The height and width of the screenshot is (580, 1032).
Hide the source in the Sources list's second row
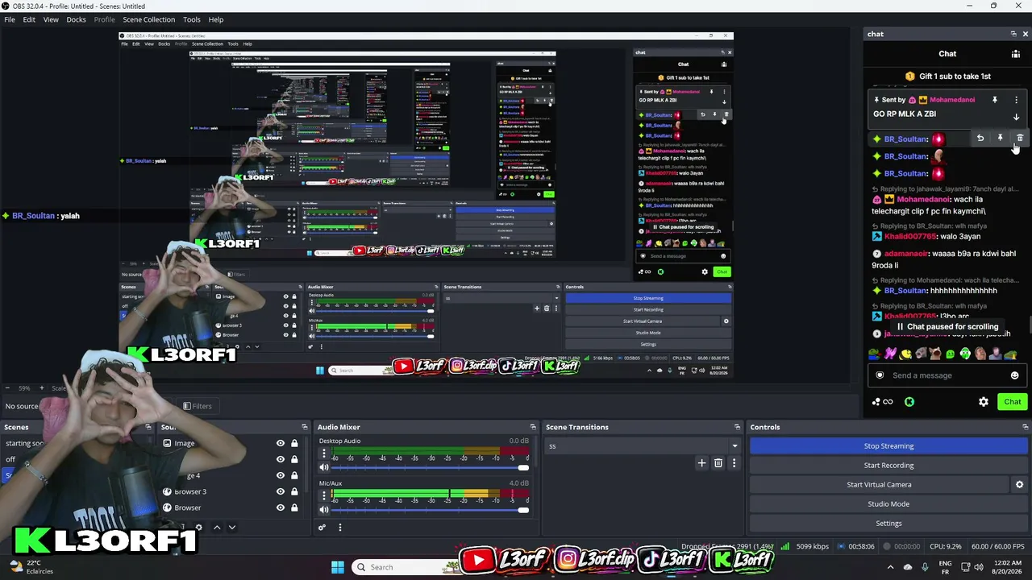click(281, 459)
